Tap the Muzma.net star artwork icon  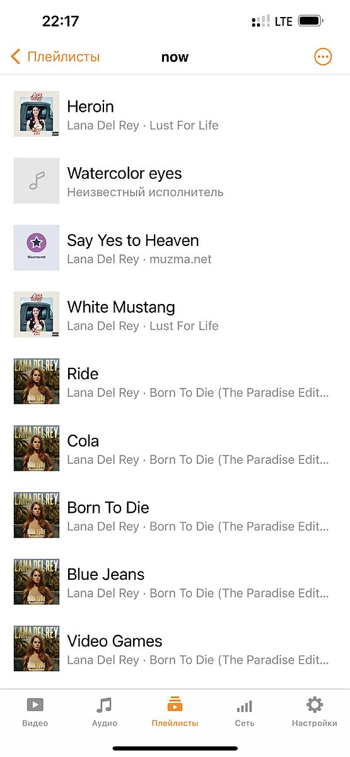click(x=37, y=248)
